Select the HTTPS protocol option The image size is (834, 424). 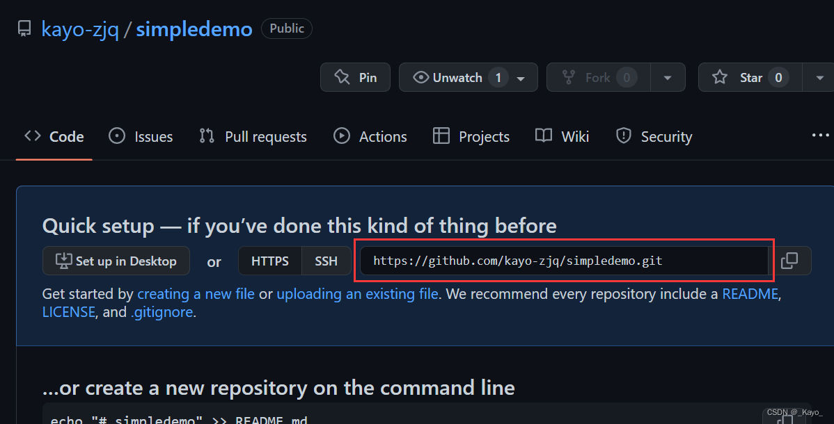click(269, 261)
